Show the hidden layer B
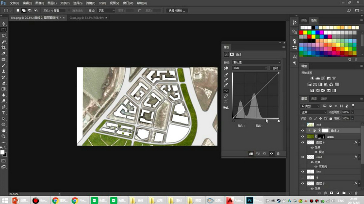 [x=303, y=177]
